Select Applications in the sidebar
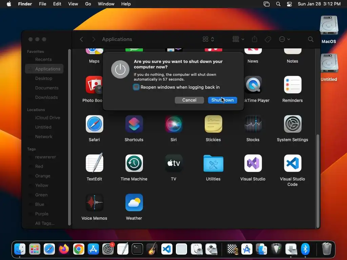Viewport: 347px width, 260px height. pyautogui.click(x=44, y=69)
